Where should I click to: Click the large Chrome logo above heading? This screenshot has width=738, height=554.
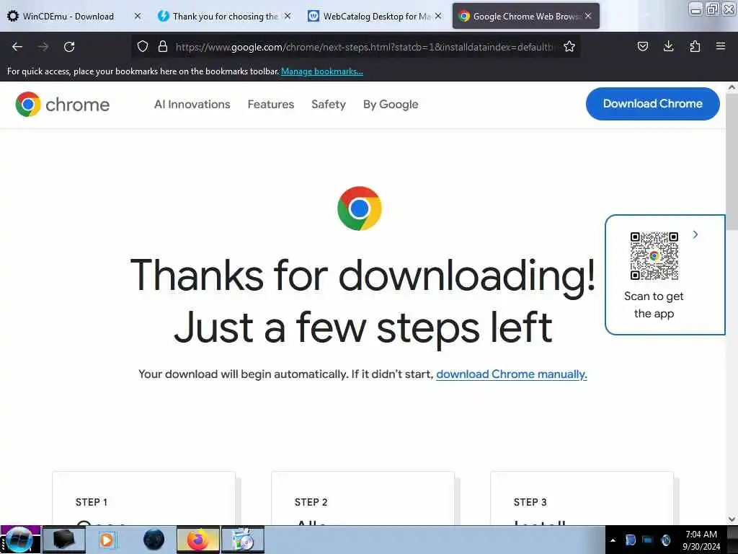point(360,208)
